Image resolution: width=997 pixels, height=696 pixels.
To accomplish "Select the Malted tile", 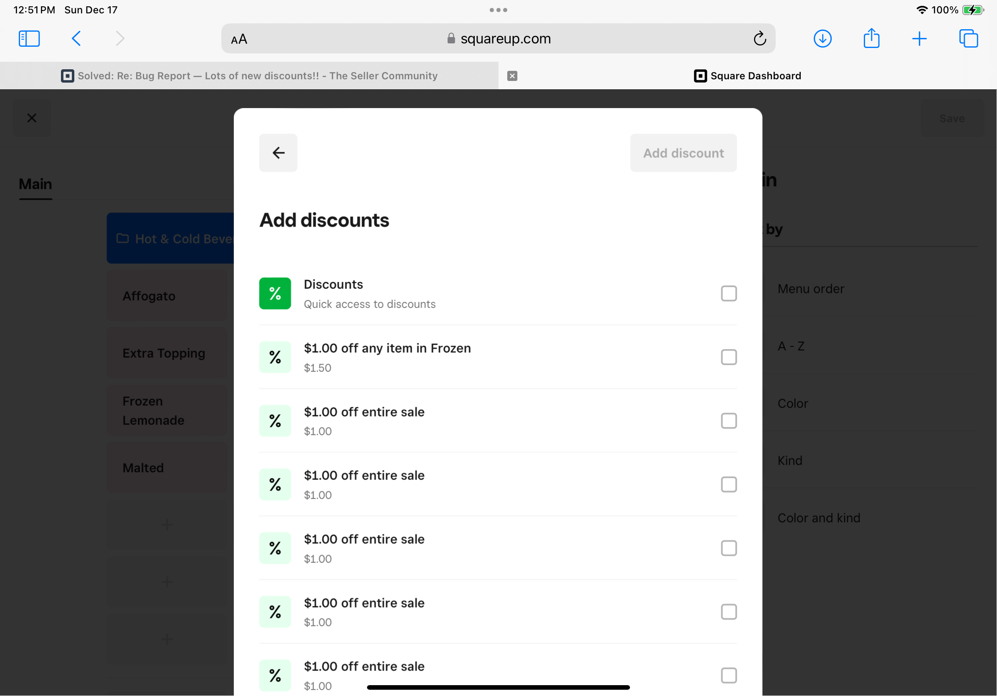I will [x=167, y=468].
